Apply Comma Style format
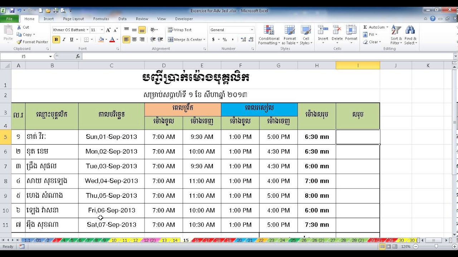This screenshot has height=257, width=458. click(233, 40)
